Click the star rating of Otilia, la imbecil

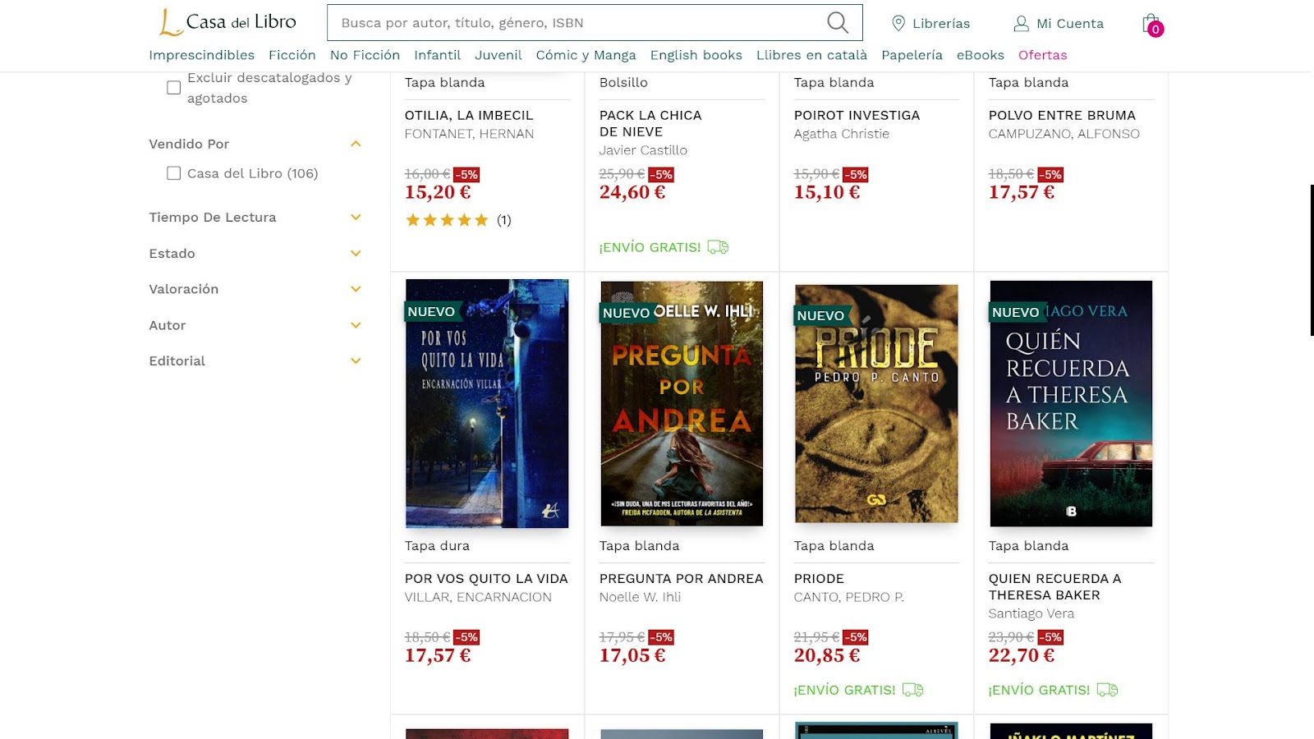coord(447,220)
